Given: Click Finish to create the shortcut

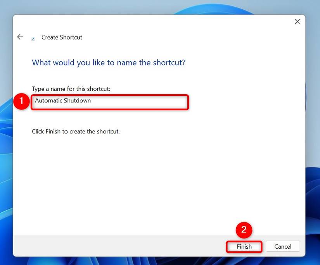Looking at the screenshot, I should (x=244, y=247).
